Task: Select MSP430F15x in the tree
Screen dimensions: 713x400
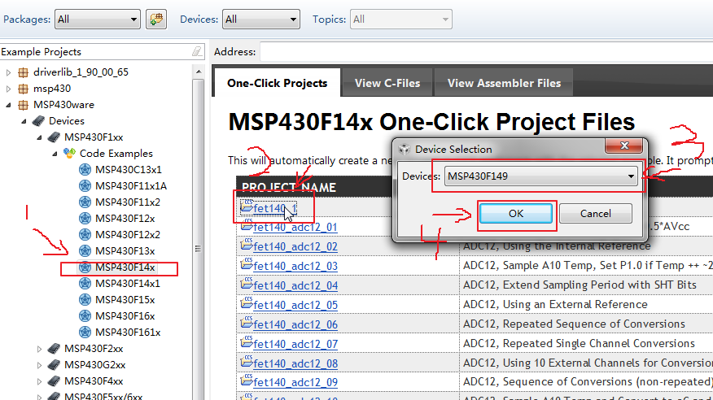Action: point(125,300)
